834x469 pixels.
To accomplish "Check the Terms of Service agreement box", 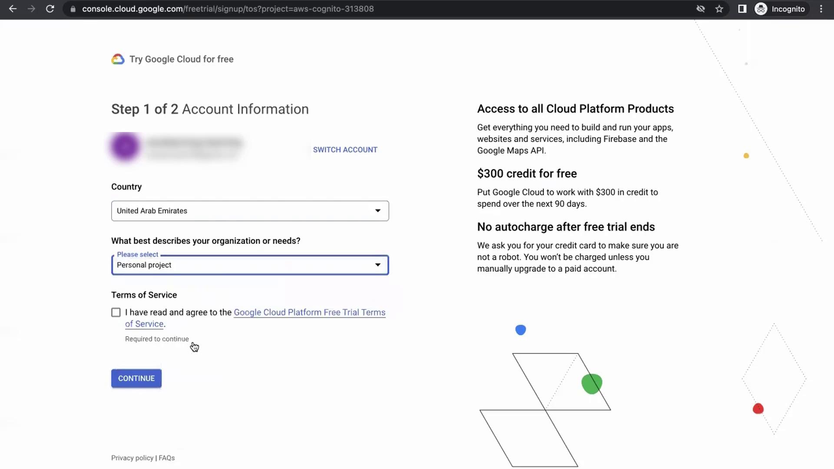I will (116, 313).
